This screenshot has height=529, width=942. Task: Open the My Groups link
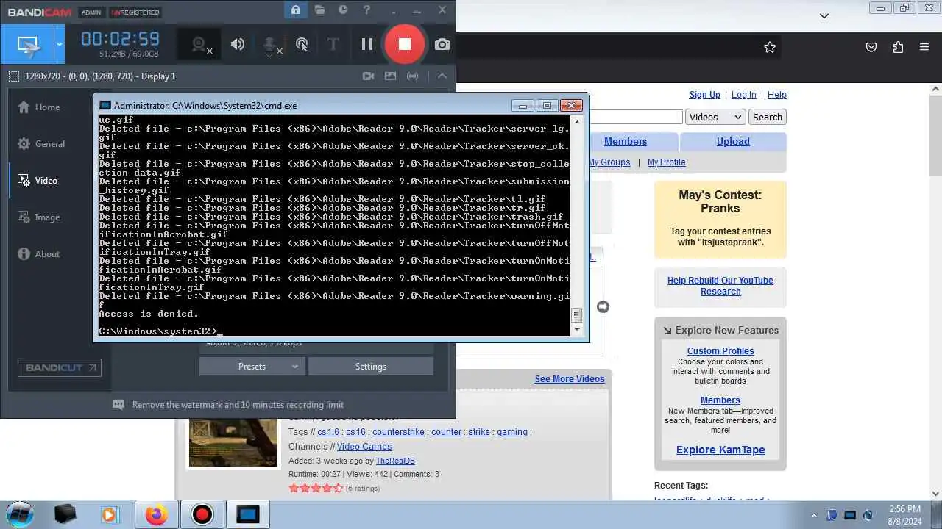(x=609, y=162)
